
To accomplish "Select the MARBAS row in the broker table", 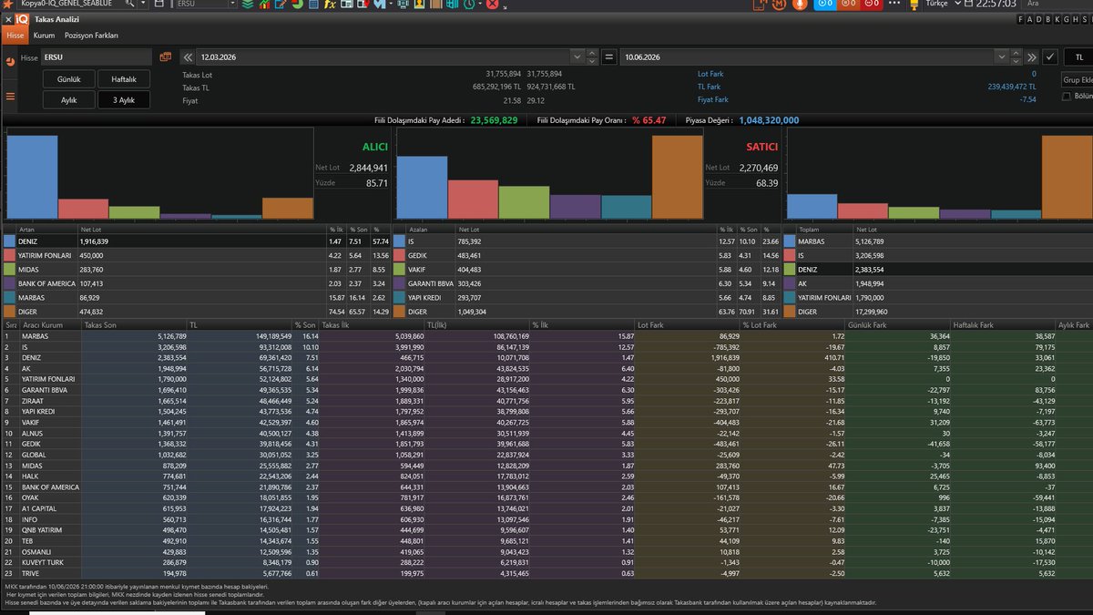I will (x=546, y=336).
